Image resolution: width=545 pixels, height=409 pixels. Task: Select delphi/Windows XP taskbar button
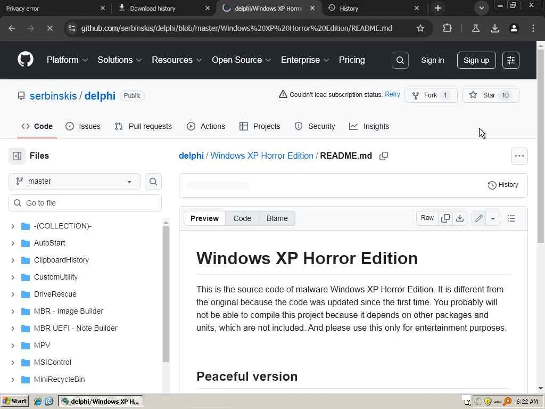100,402
